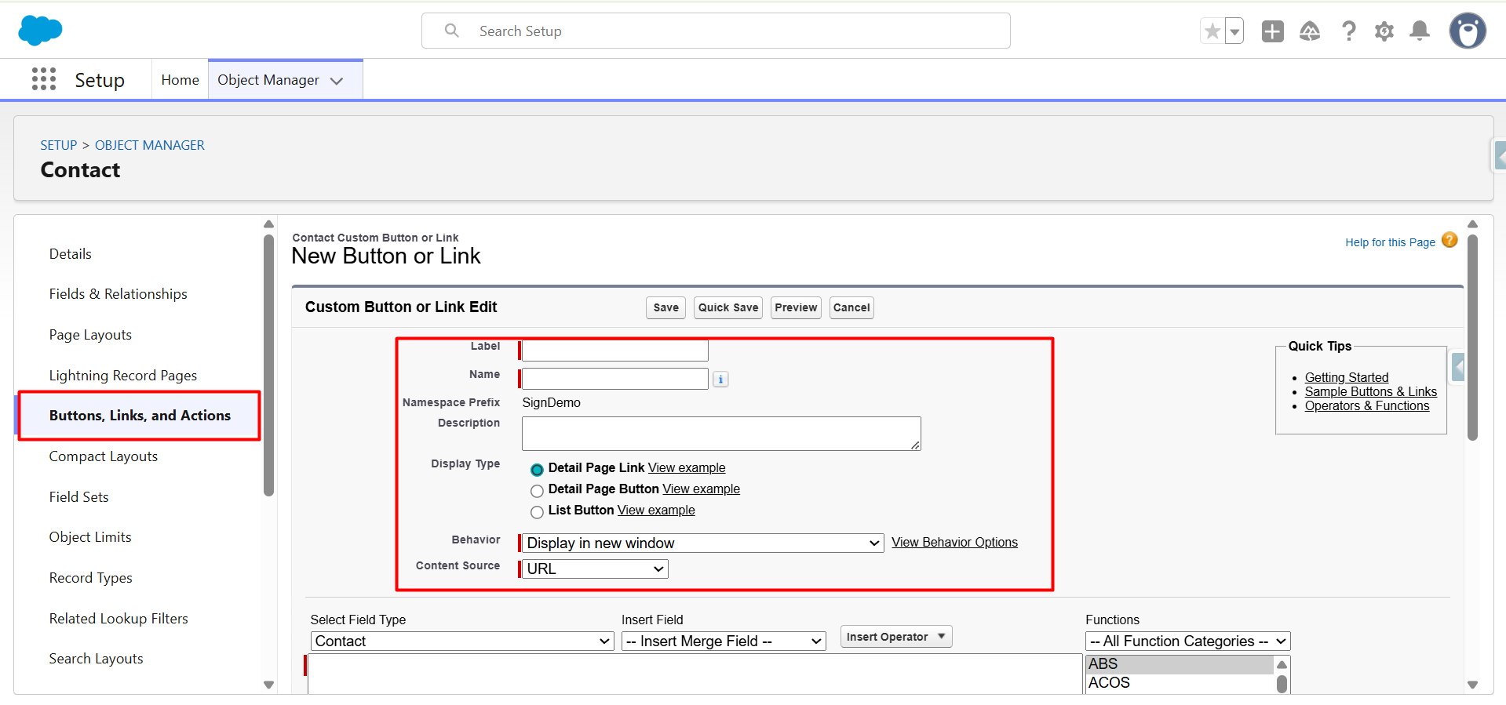Open the Insert Merge Field dropdown

tap(724, 641)
